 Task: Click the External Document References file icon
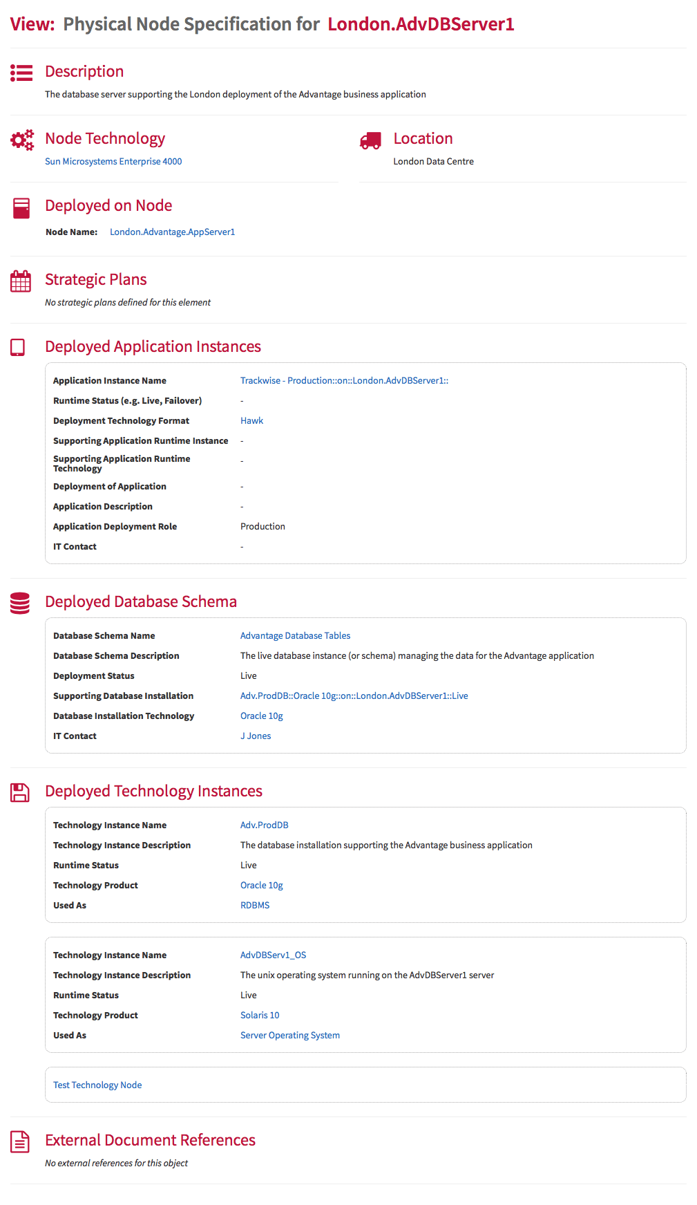pos(20,1142)
